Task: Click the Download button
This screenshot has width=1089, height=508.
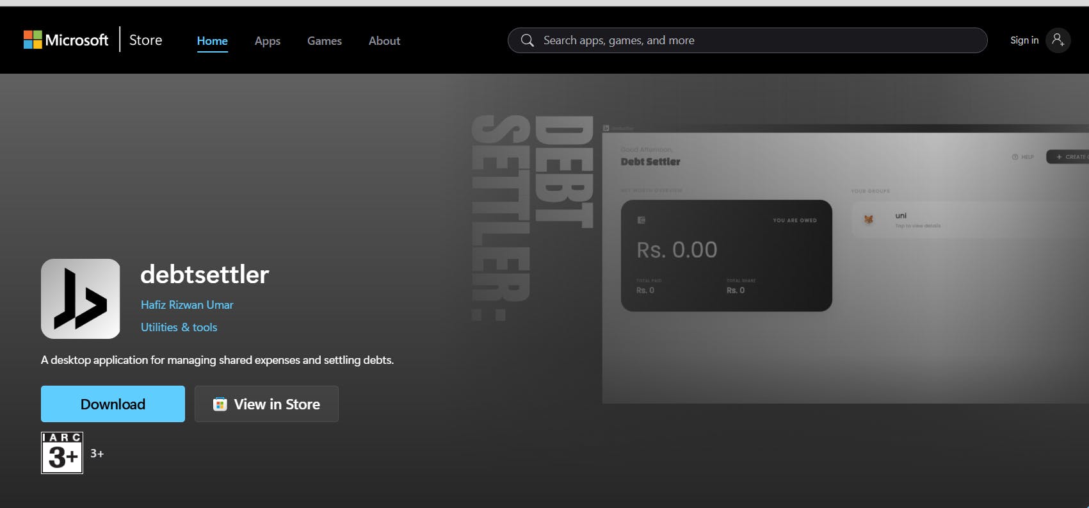Action: [113, 404]
